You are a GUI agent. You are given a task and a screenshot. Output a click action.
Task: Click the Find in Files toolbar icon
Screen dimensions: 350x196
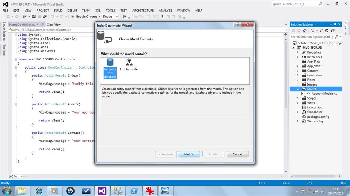click(x=124, y=16)
